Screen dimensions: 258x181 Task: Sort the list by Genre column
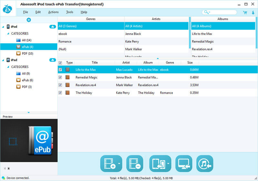pos(170,62)
